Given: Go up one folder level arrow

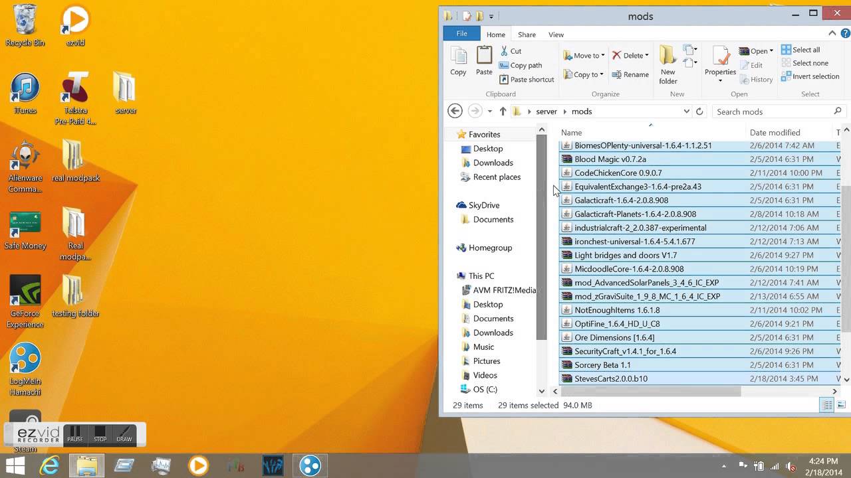Looking at the screenshot, I should coord(503,112).
